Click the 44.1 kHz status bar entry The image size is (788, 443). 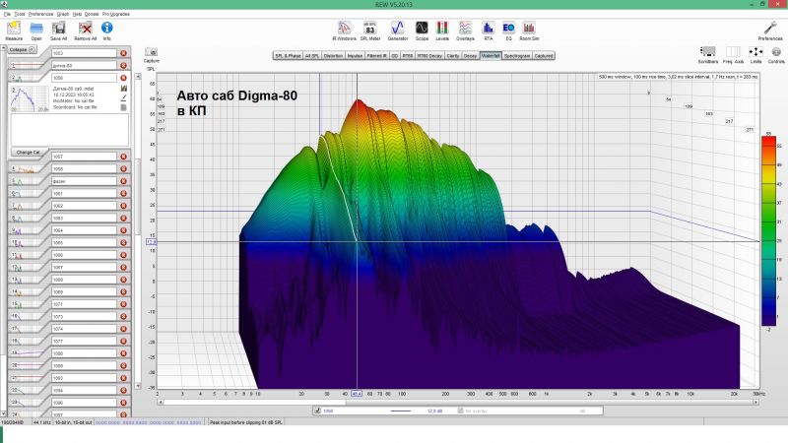pyautogui.click(x=41, y=422)
